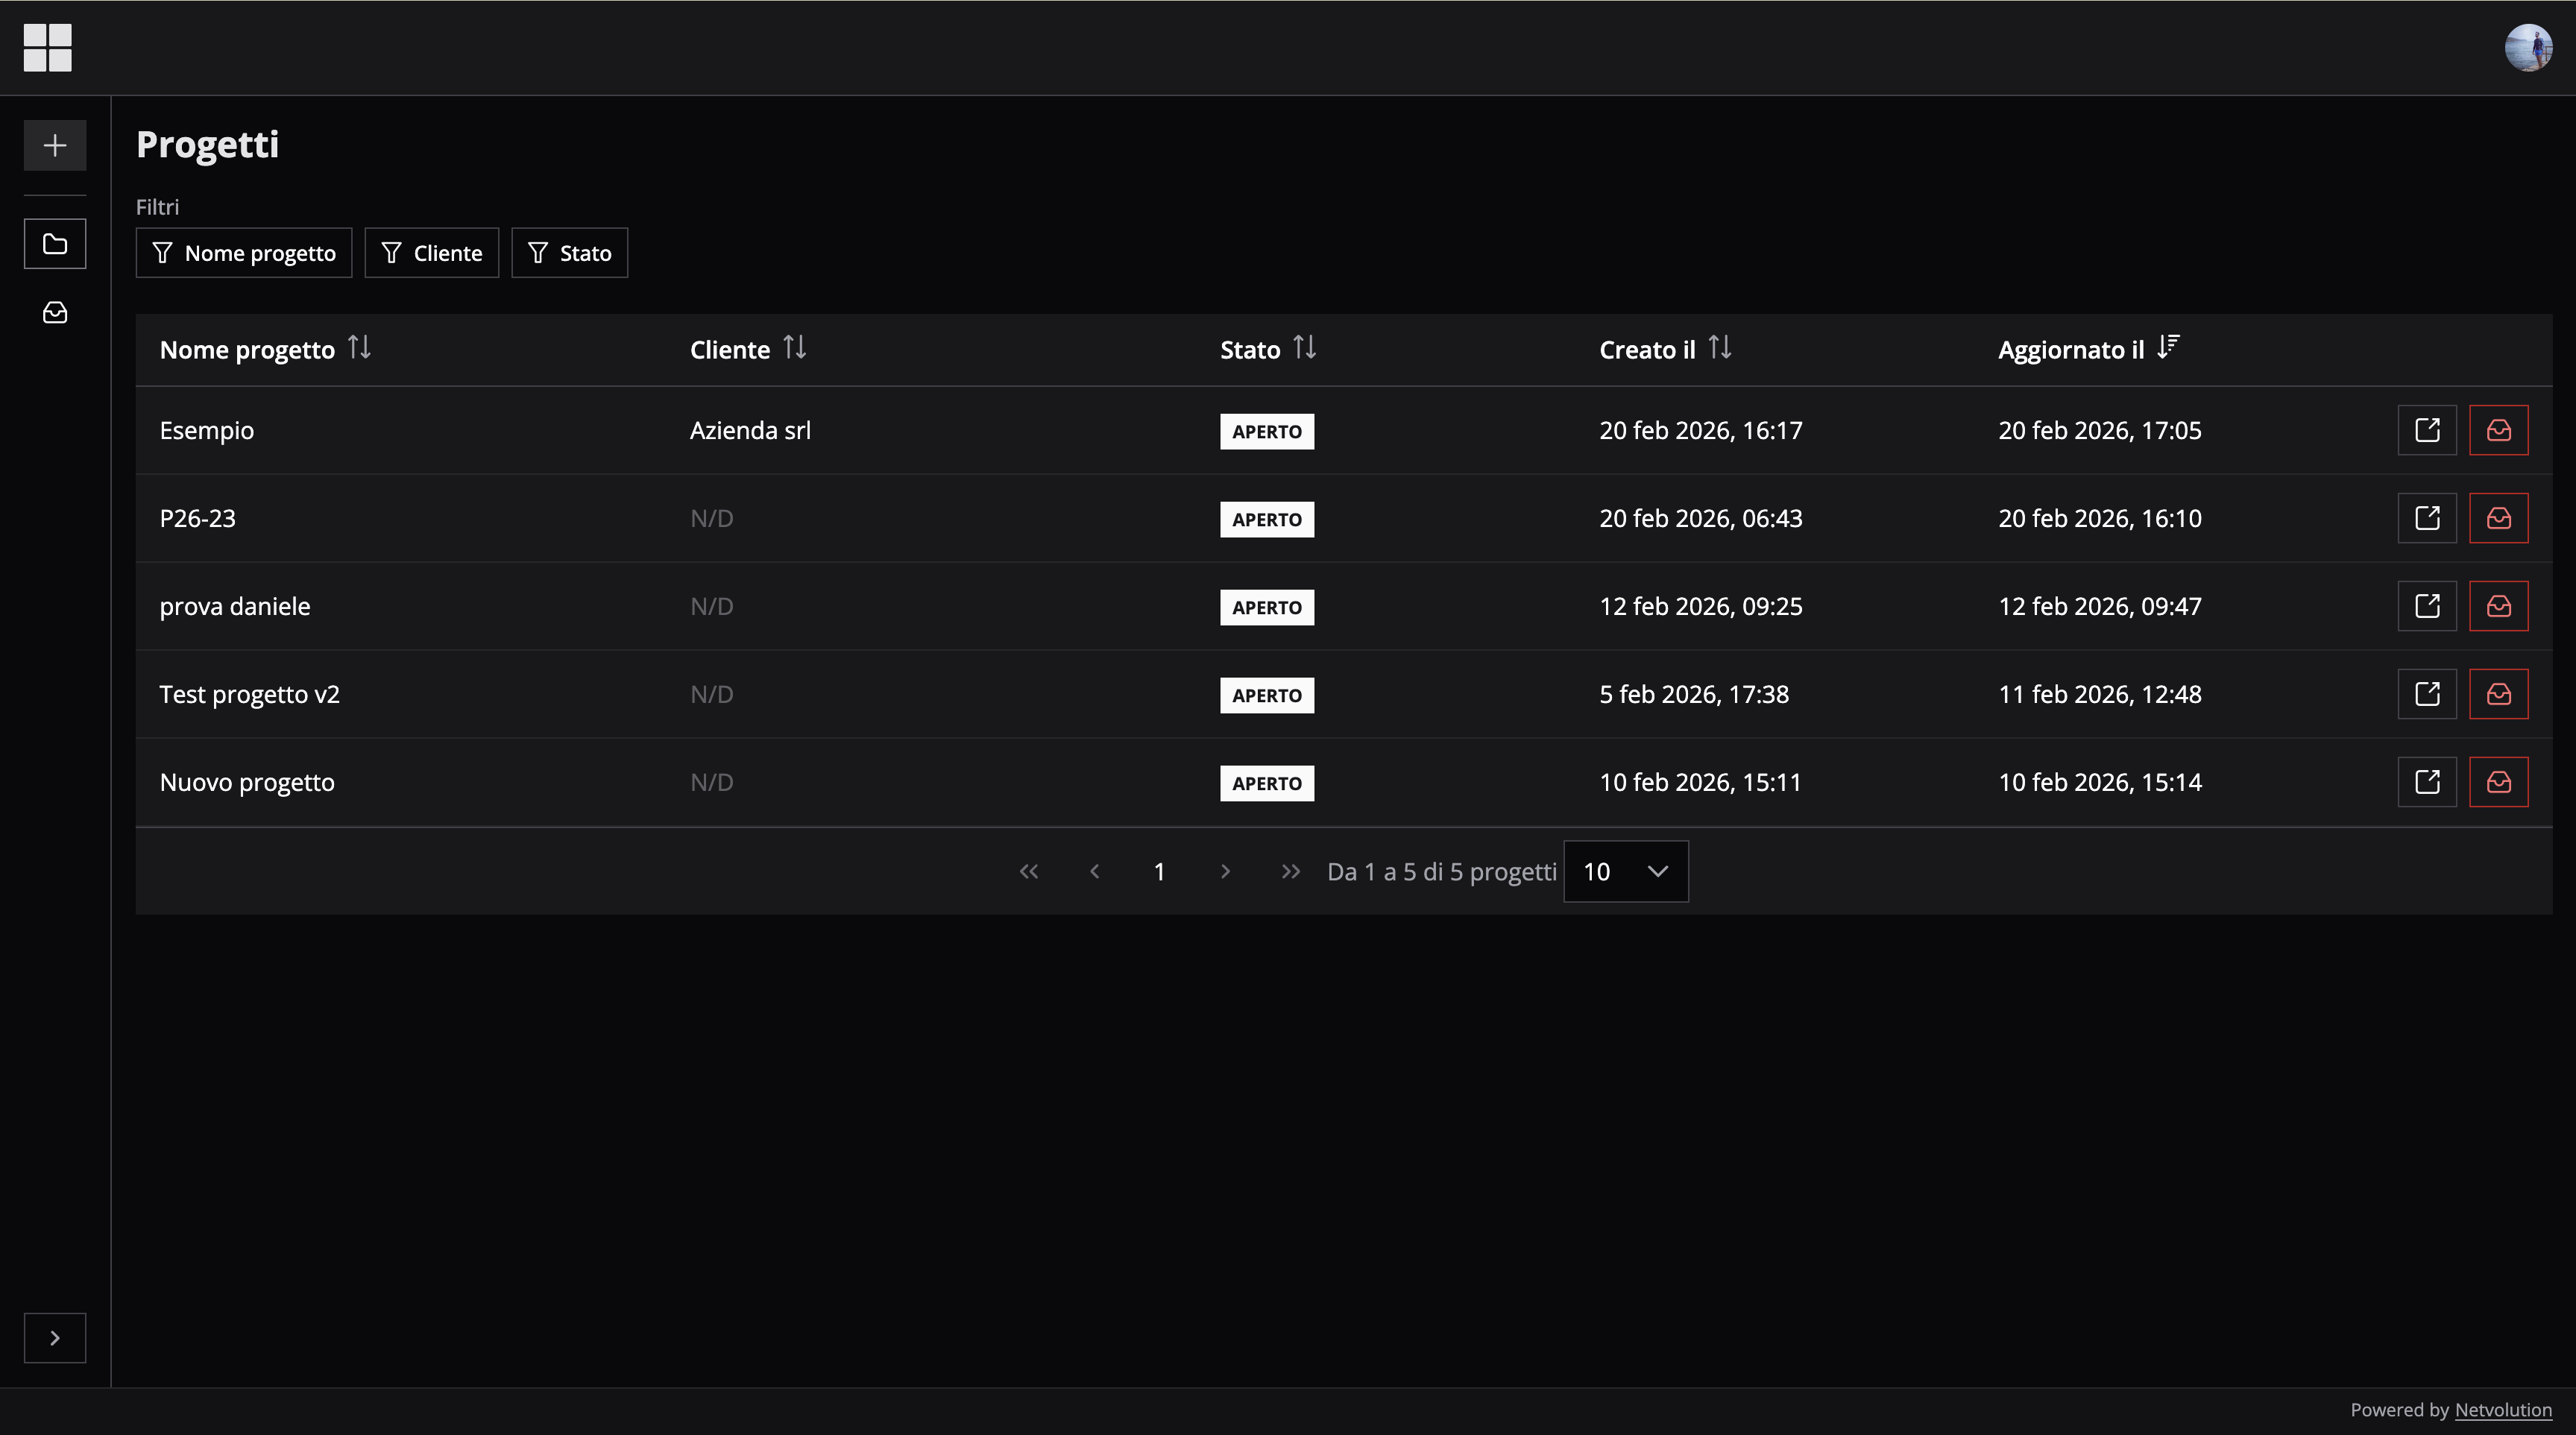Archive the Nuovo progetto row
The width and height of the screenshot is (2576, 1435).
coord(2498,782)
